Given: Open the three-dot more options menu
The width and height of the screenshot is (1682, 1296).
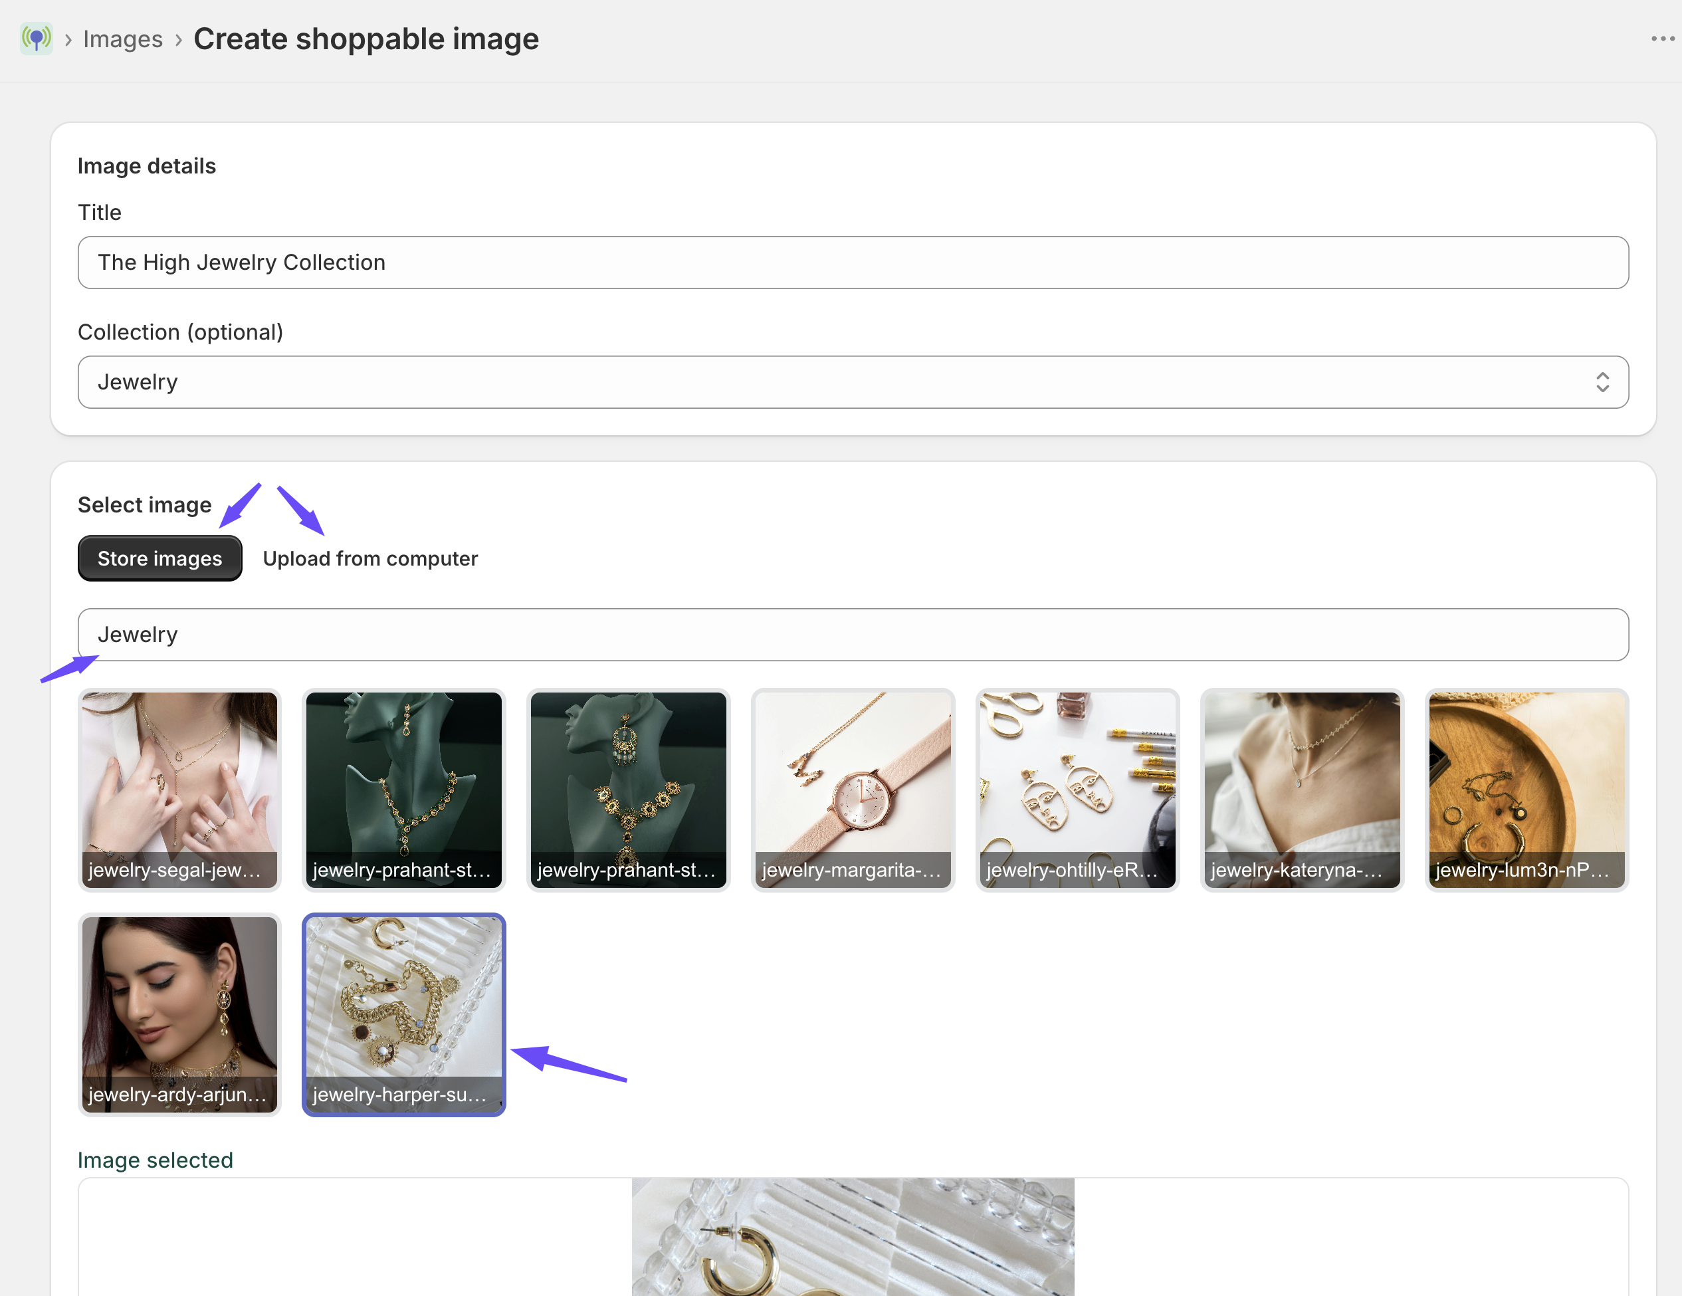Looking at the screenshot, I should pyautogui.click(x=1662, y=39).
